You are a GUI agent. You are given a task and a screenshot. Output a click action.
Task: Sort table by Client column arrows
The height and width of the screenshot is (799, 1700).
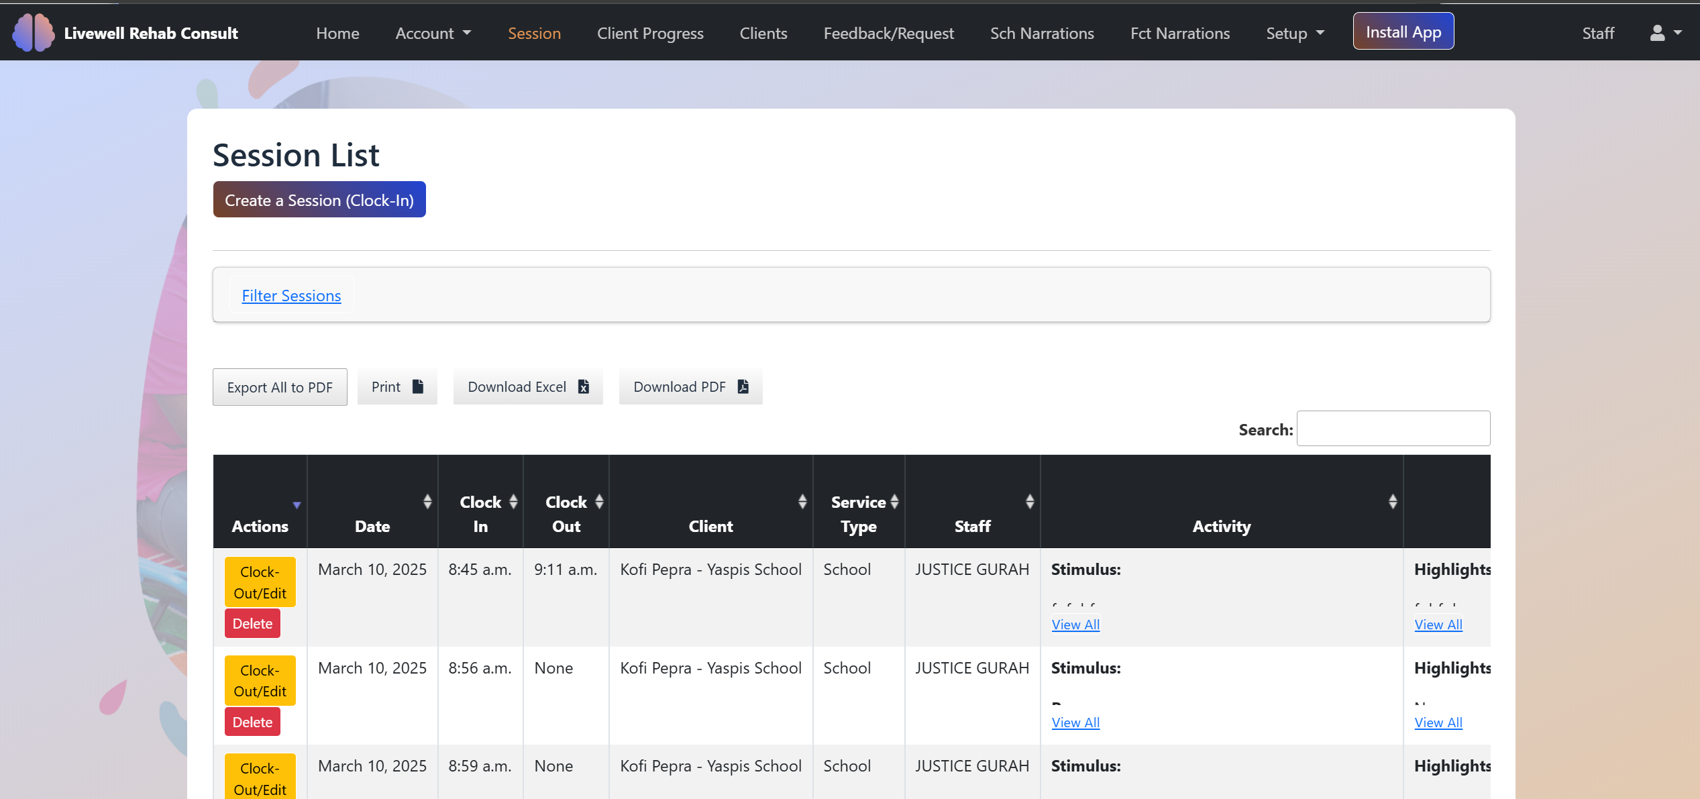tap(802, 501)
